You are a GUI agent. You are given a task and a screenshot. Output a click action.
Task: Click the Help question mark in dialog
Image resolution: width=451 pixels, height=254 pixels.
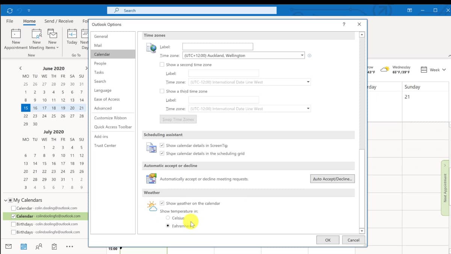click(344, 24)
